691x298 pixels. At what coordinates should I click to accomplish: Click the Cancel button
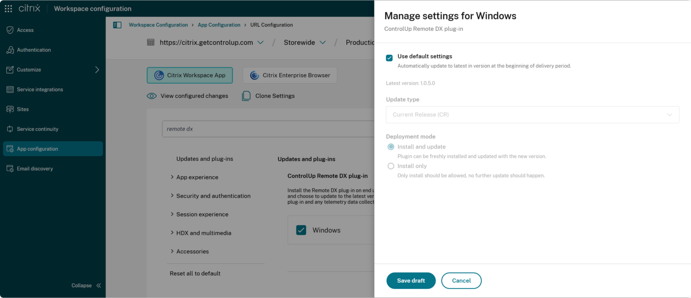pos(461,280)
